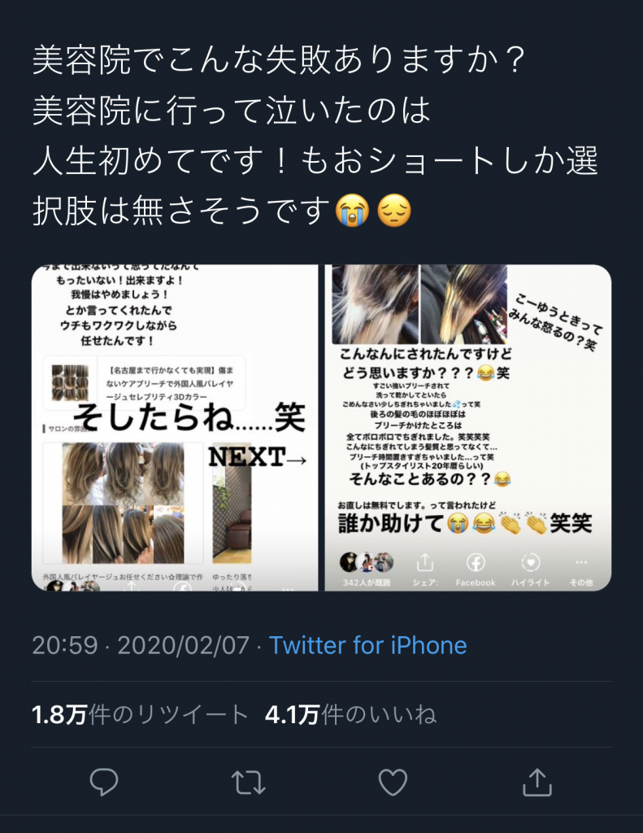View the 1.8万件のリツイート list
Image resolution: width=643 pixels, height=833 pixels.
pyautogui.click(x=140, y=714)
